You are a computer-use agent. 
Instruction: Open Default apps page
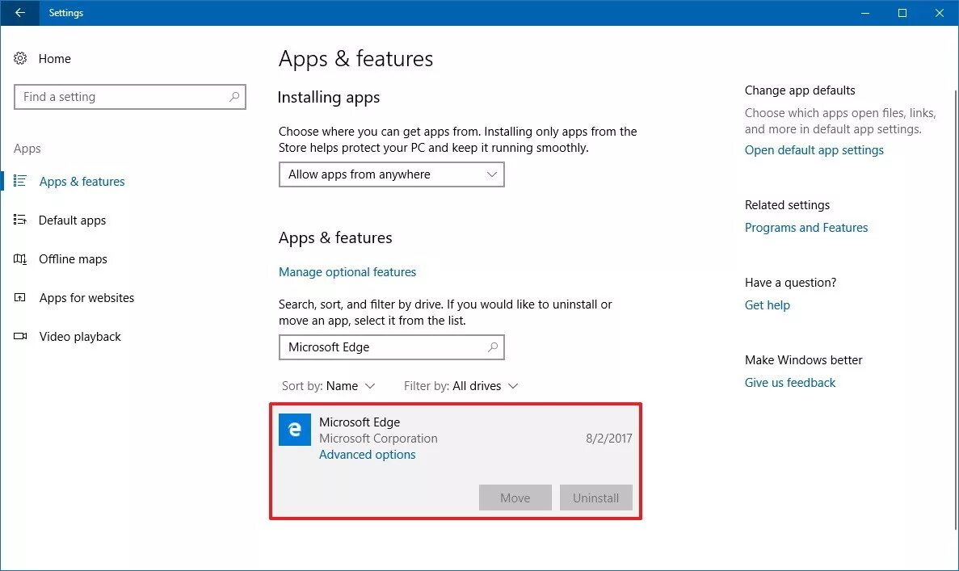(72, 220)
